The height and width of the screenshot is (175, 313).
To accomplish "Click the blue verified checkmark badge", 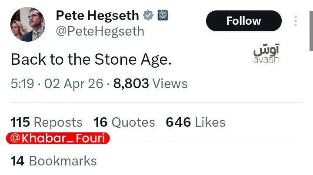I will pos(149,16).
